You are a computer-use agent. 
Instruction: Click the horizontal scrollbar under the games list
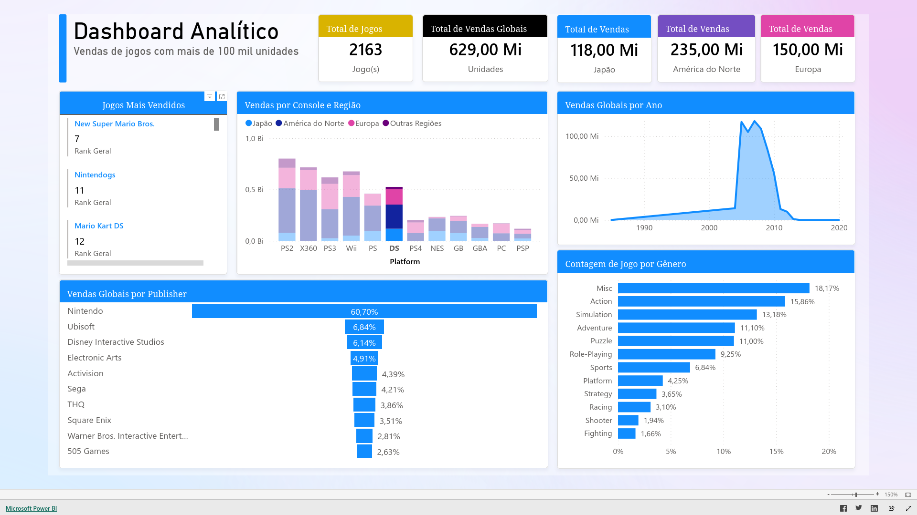click(135, 263)
